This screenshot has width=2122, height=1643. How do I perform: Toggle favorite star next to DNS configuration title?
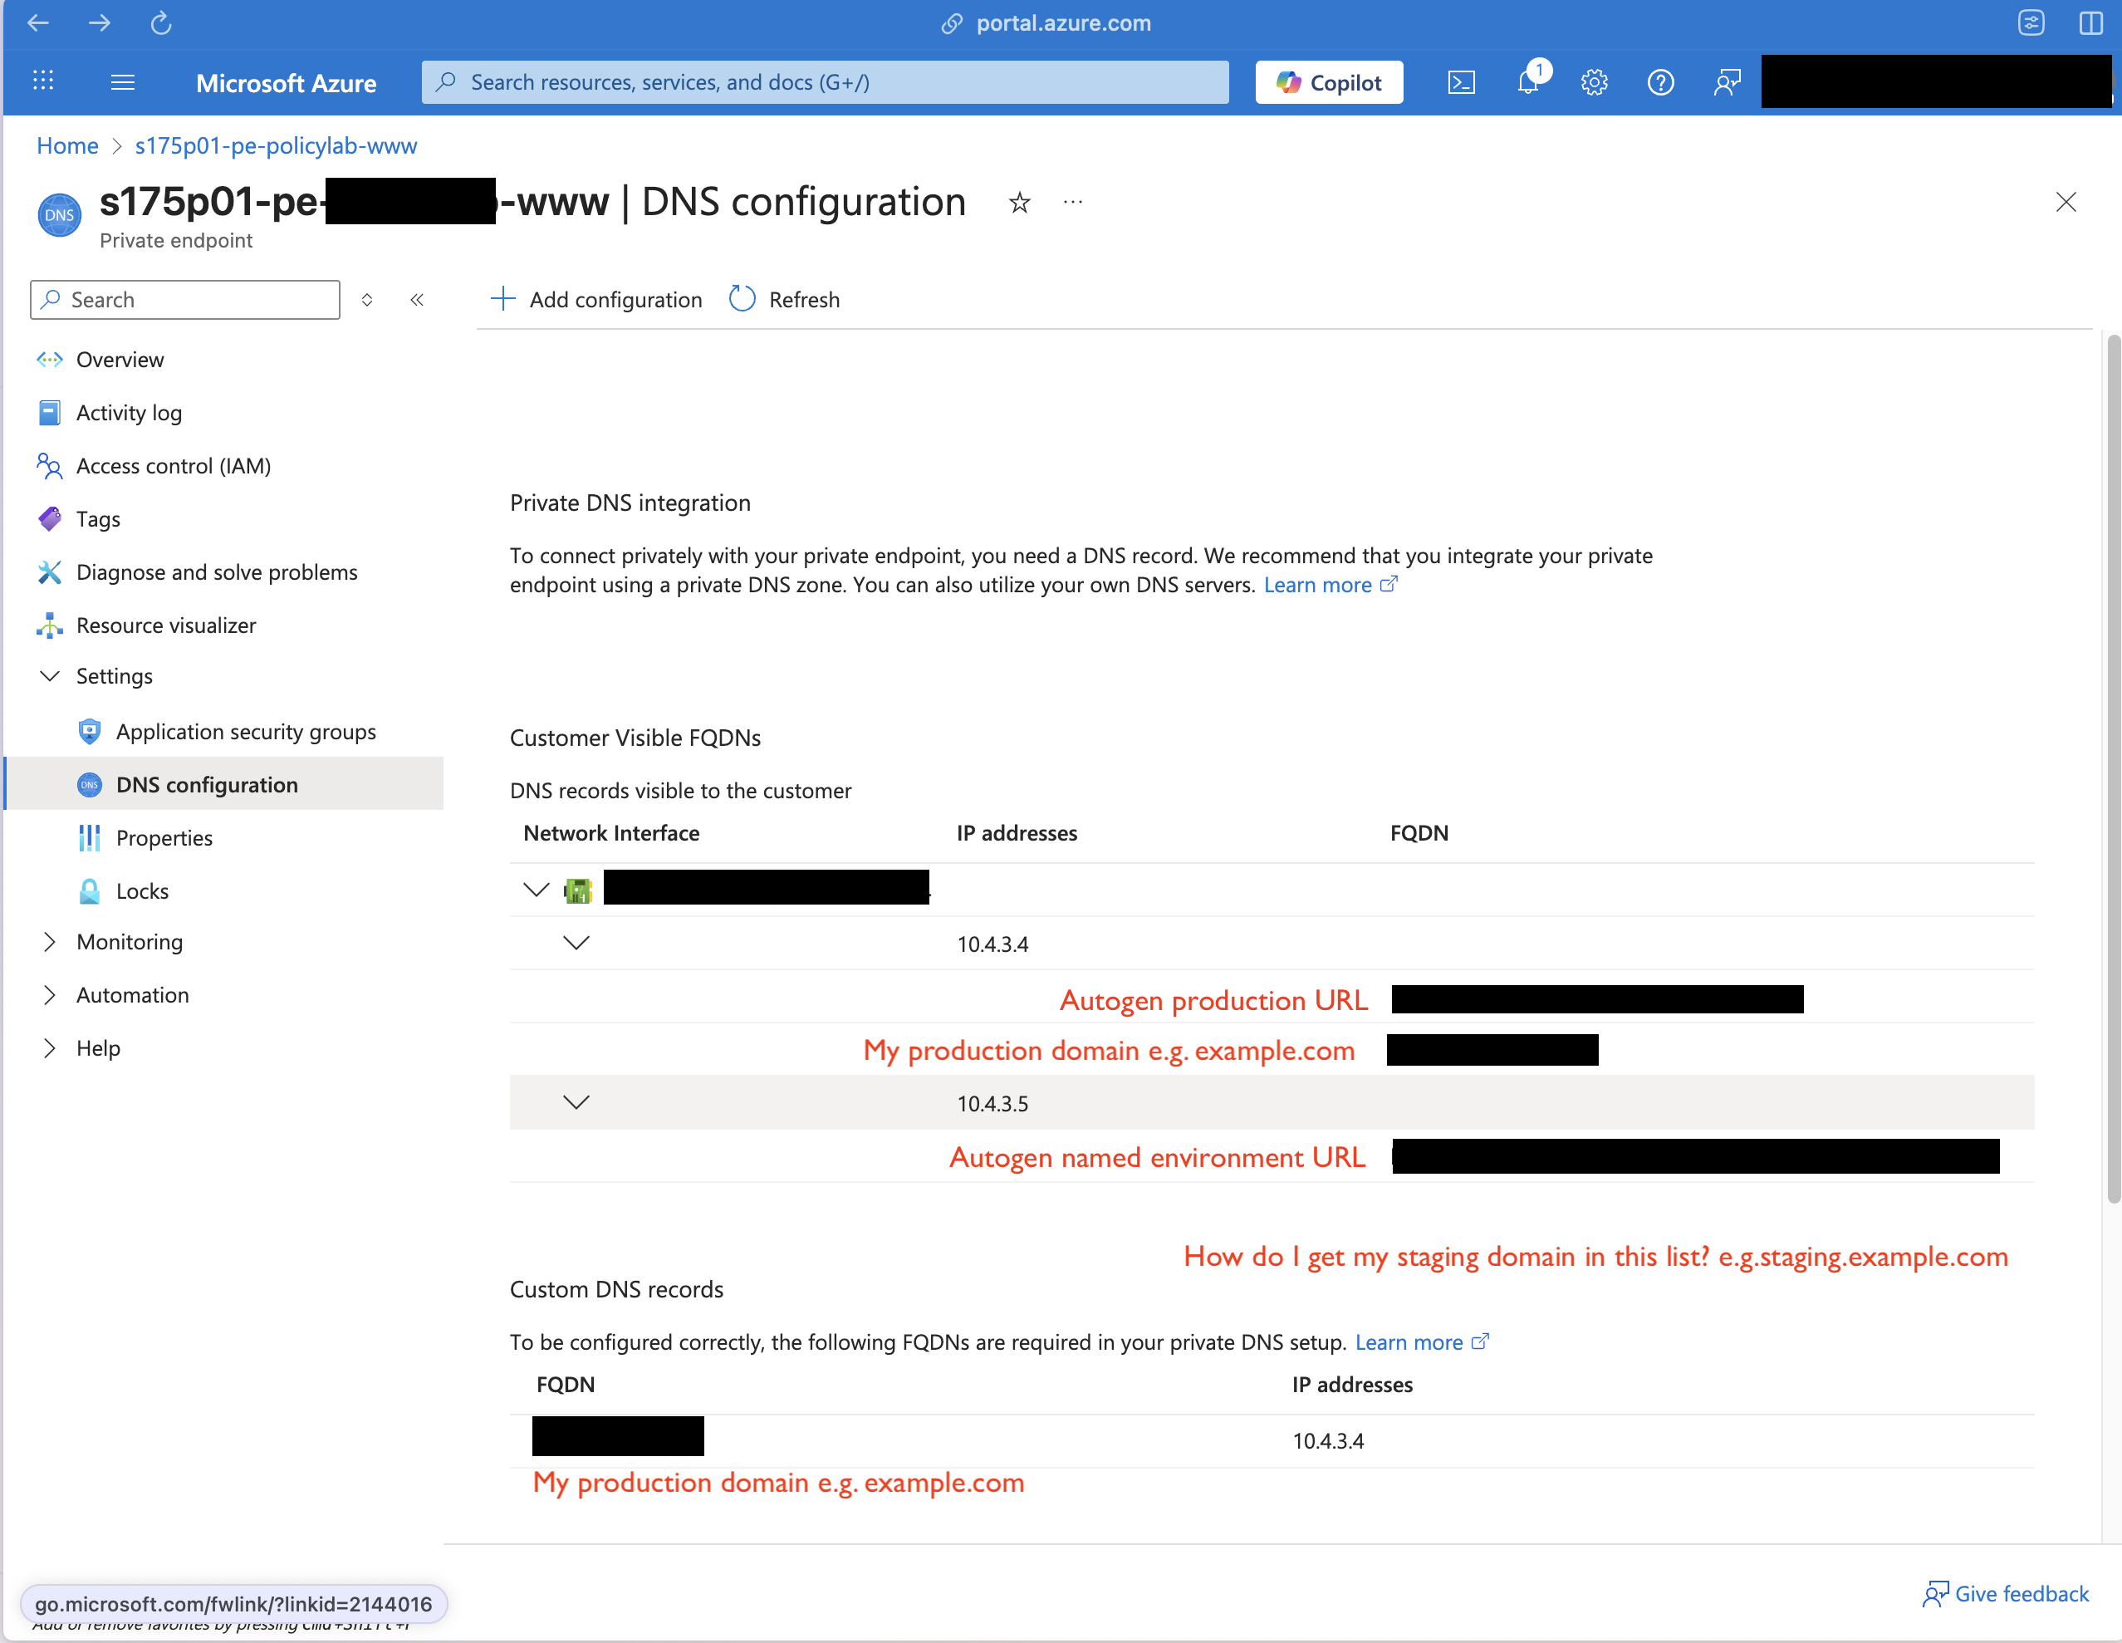(1019, 202)
